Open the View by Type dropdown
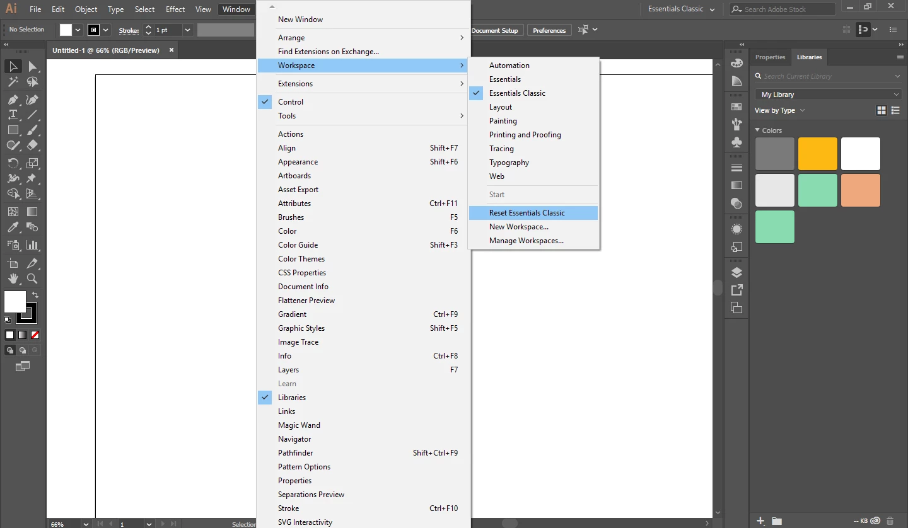 pos(780,110)
